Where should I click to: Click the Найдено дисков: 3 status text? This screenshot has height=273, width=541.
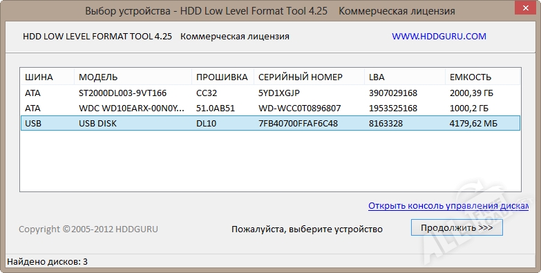(47, 262)
